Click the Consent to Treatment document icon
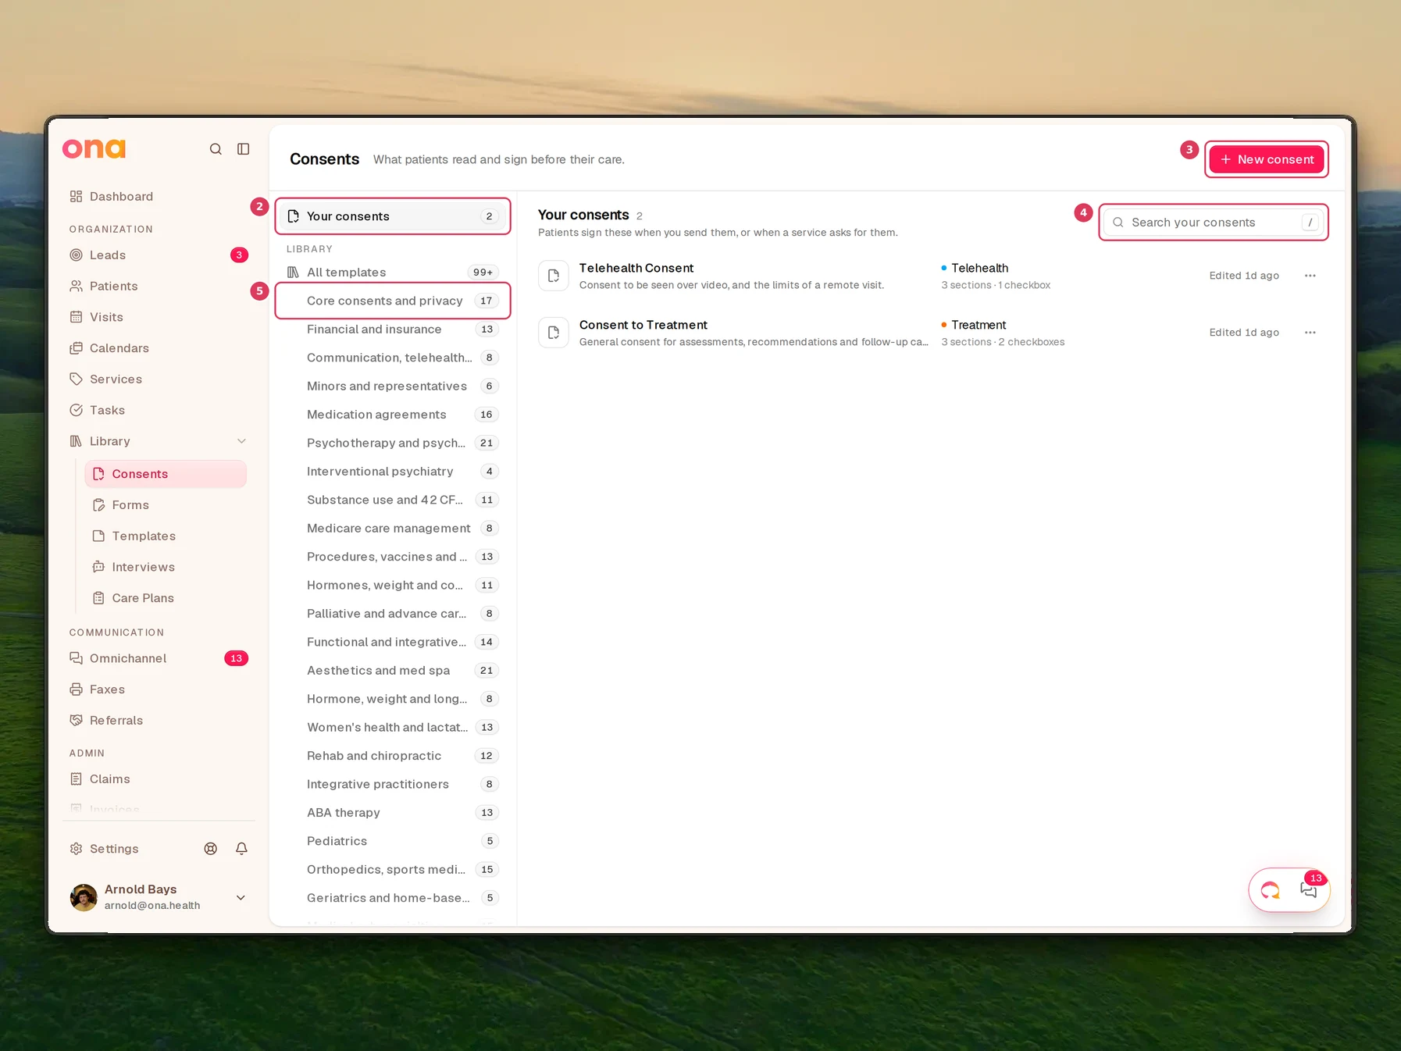 554,333
